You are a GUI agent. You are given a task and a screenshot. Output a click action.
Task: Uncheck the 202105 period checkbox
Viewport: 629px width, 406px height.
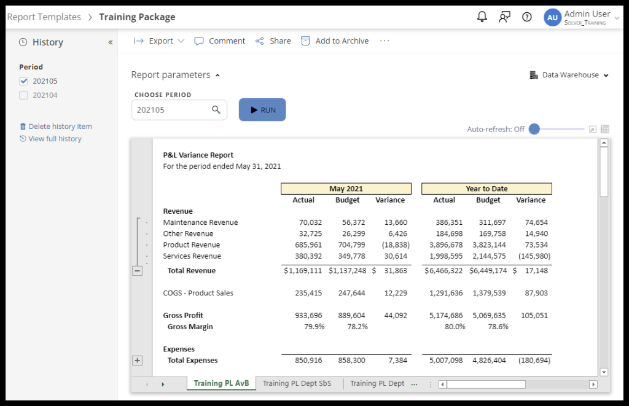(x=24, y=81)
